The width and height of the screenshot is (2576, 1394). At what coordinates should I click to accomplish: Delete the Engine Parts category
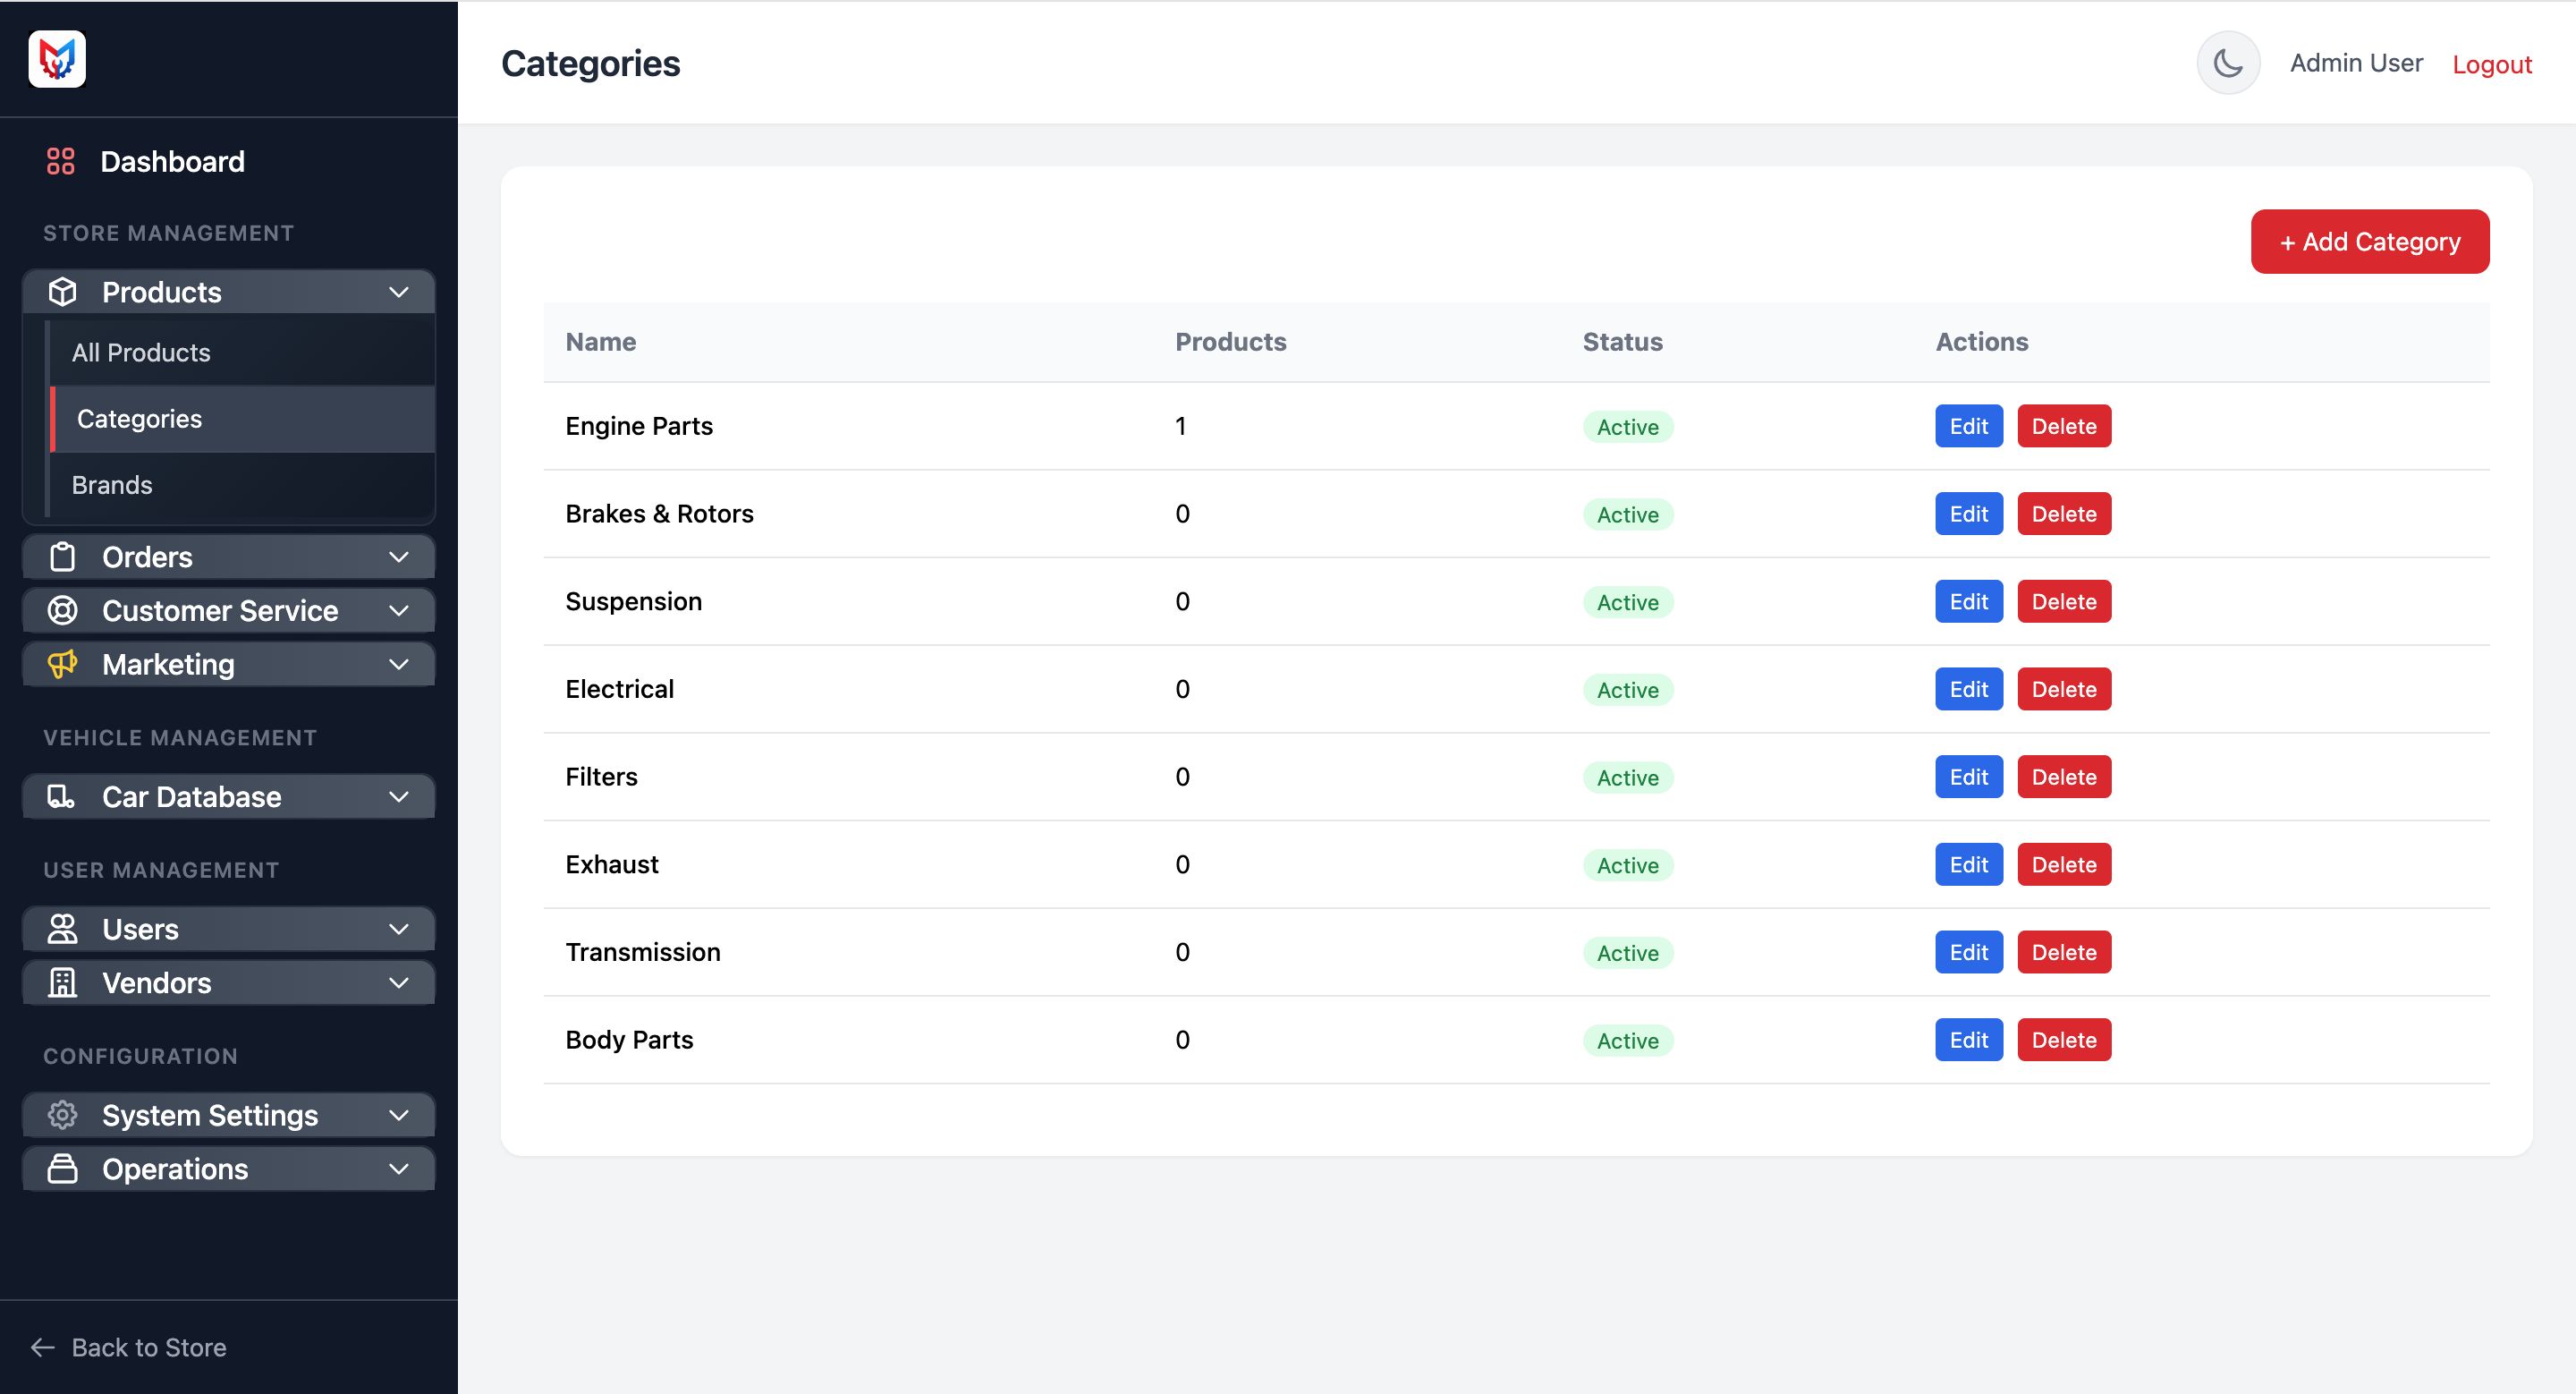pos(2064,426)
